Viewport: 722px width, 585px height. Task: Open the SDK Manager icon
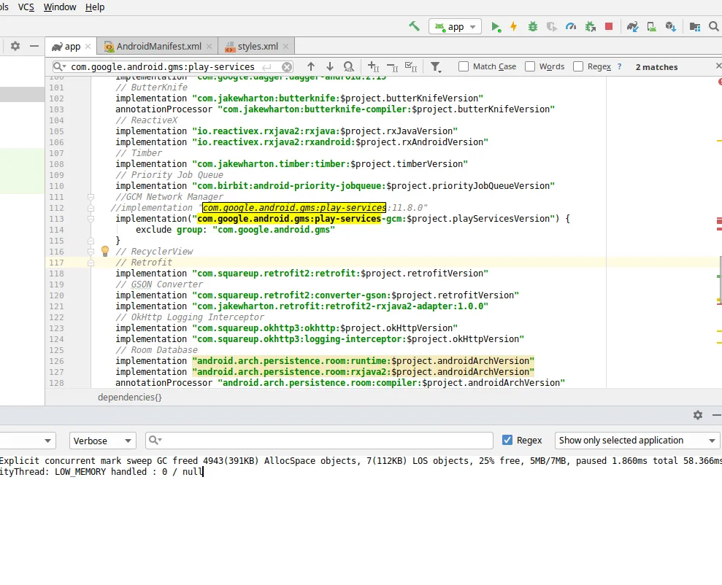point(670,27)
